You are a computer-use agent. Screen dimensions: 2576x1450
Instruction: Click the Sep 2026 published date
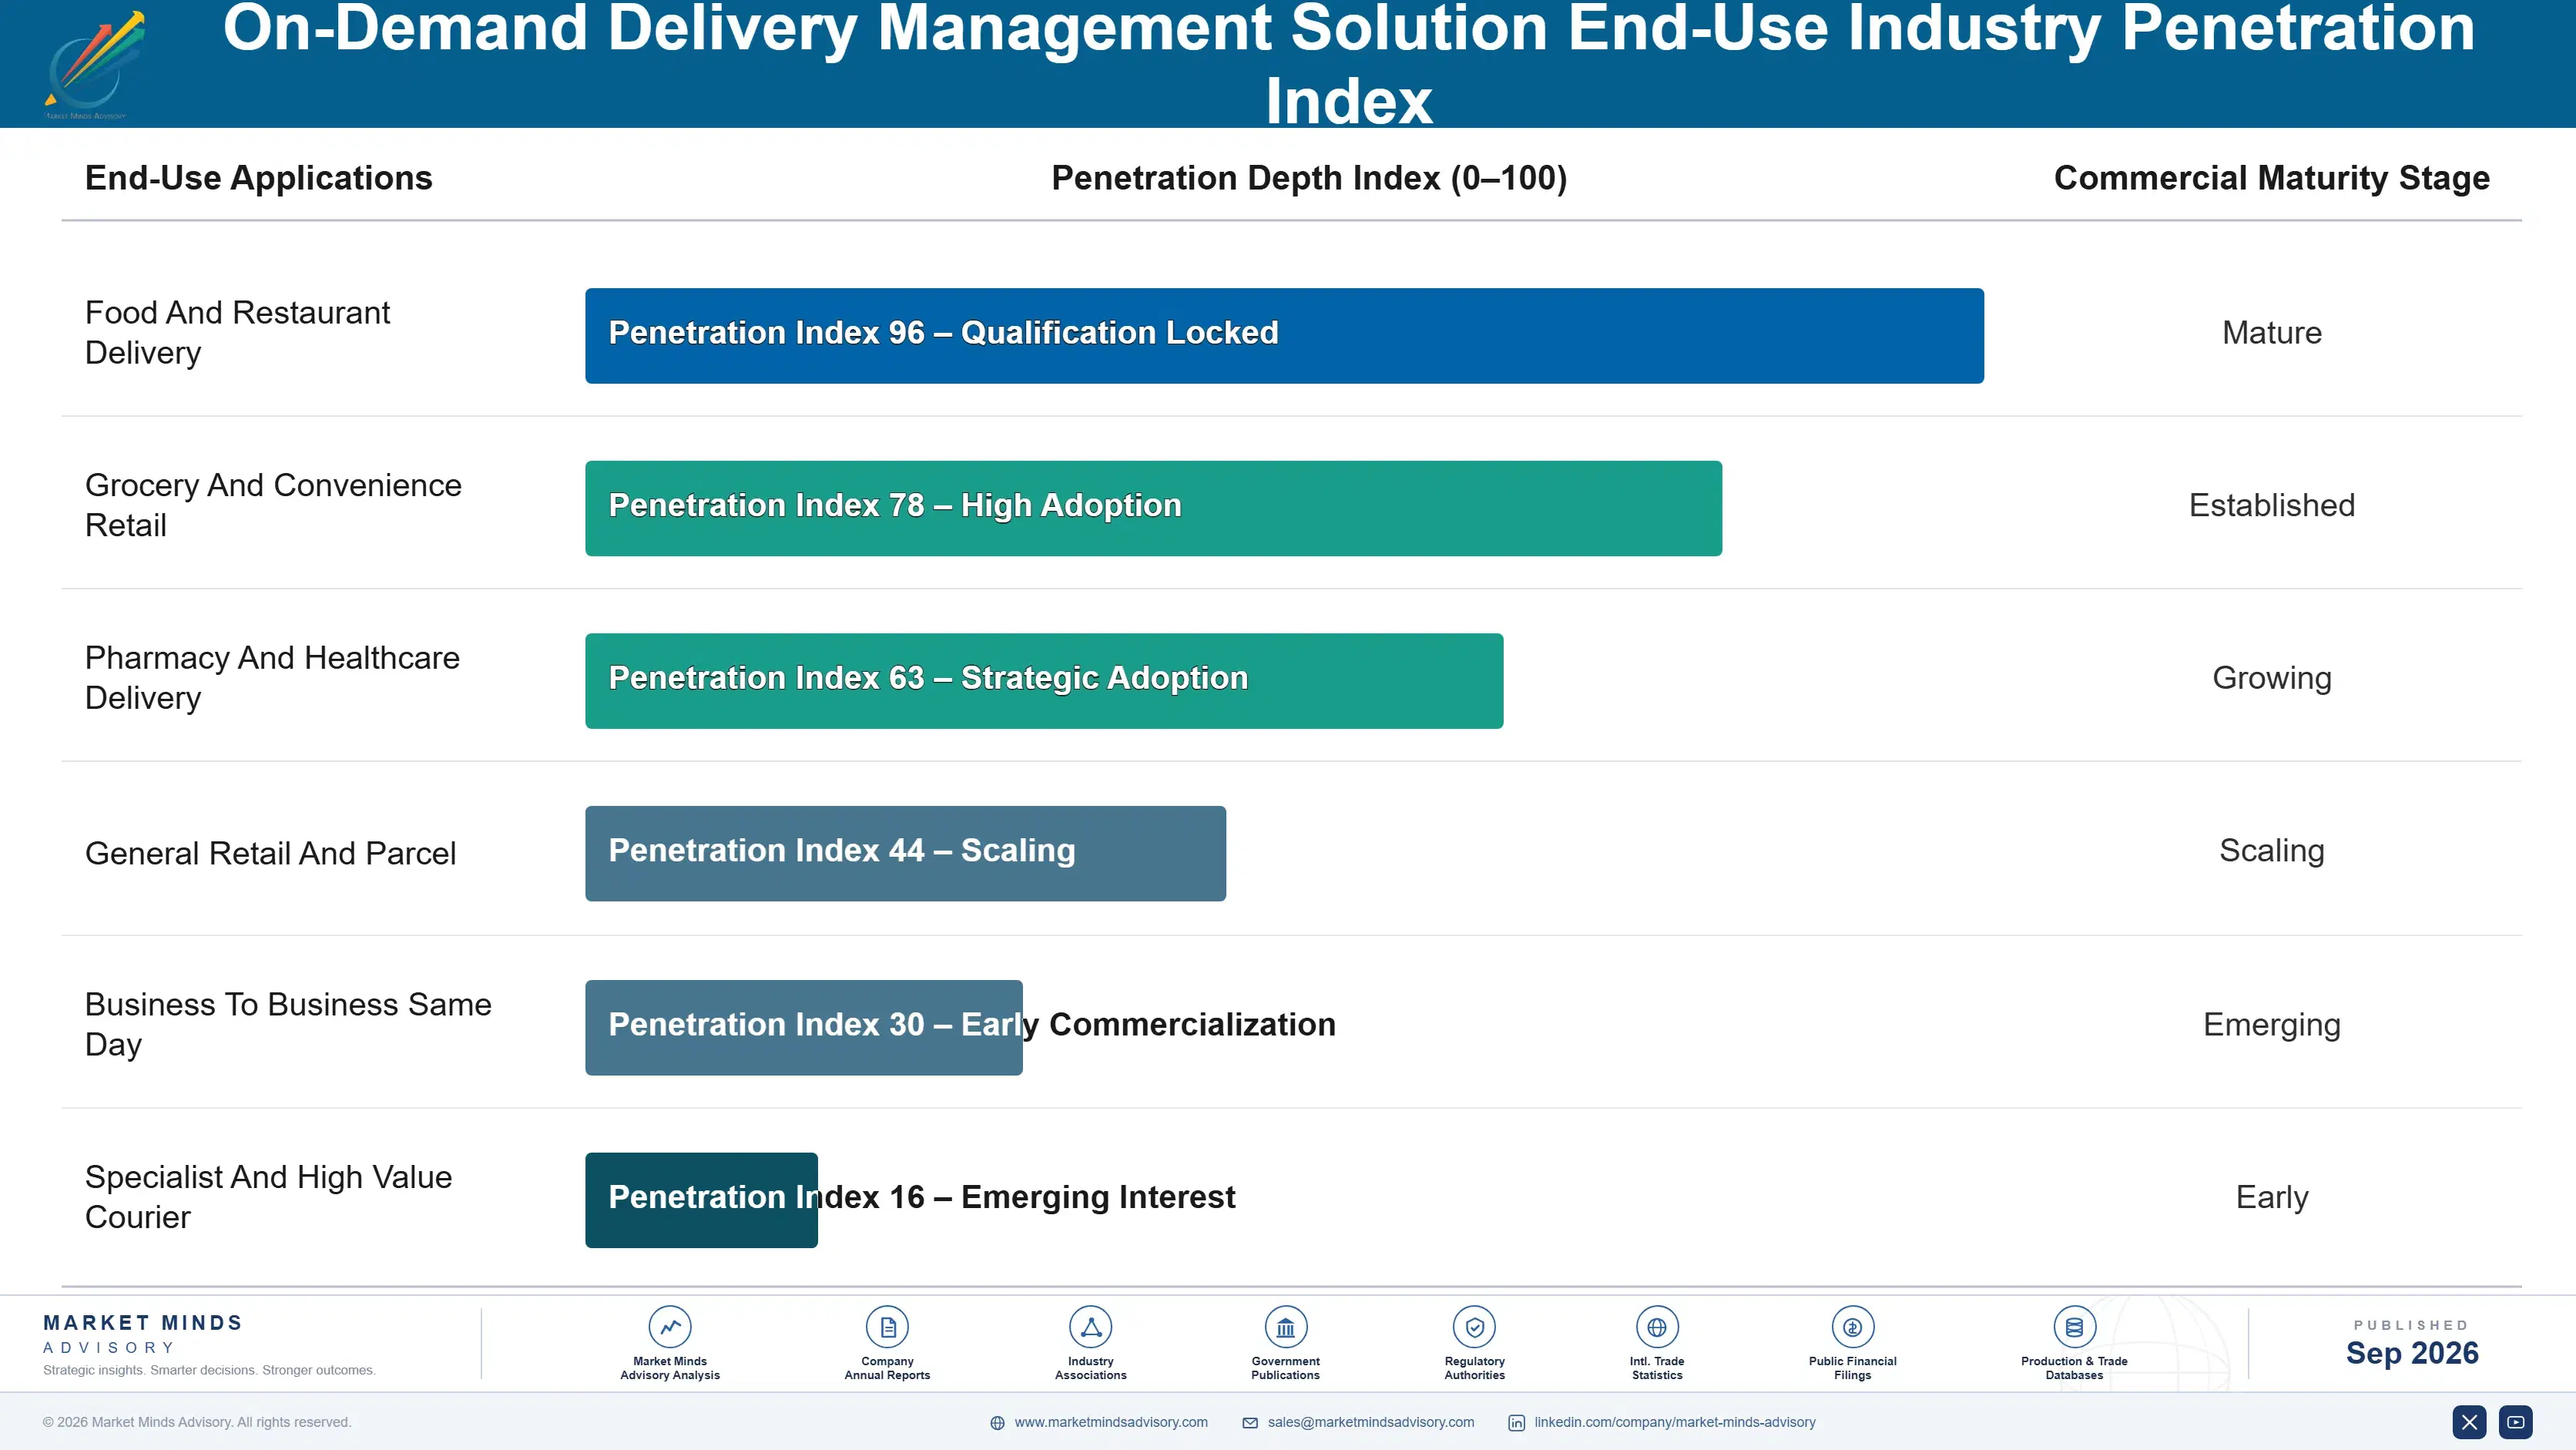2411,1353
